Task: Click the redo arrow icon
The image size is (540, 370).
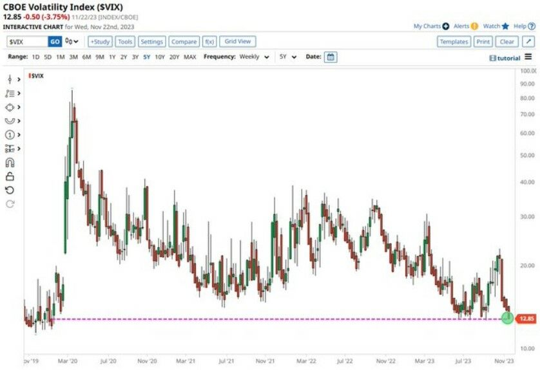Action: click(x=10, y=204)
